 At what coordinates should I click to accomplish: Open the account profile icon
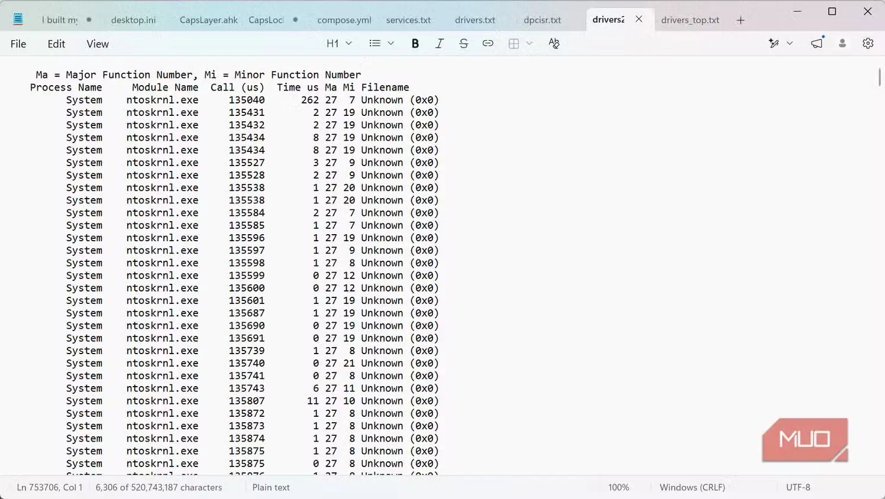click(842, 43)
